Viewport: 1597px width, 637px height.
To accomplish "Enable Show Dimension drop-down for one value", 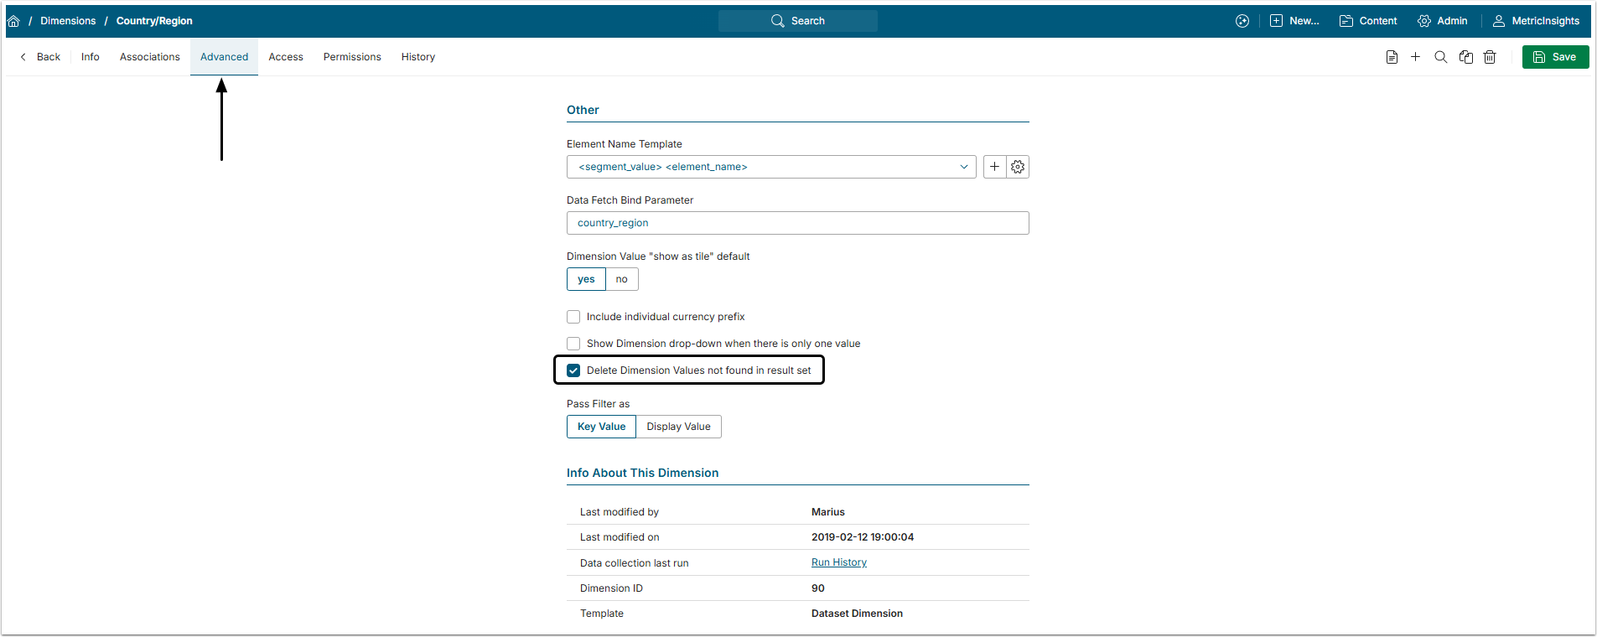I will 573,344.
